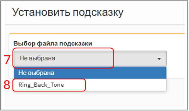Image resolution: width=189 pixels, height=111 pixels.
Task: Click the red number 7 marker
Action: tap(8, 60)
